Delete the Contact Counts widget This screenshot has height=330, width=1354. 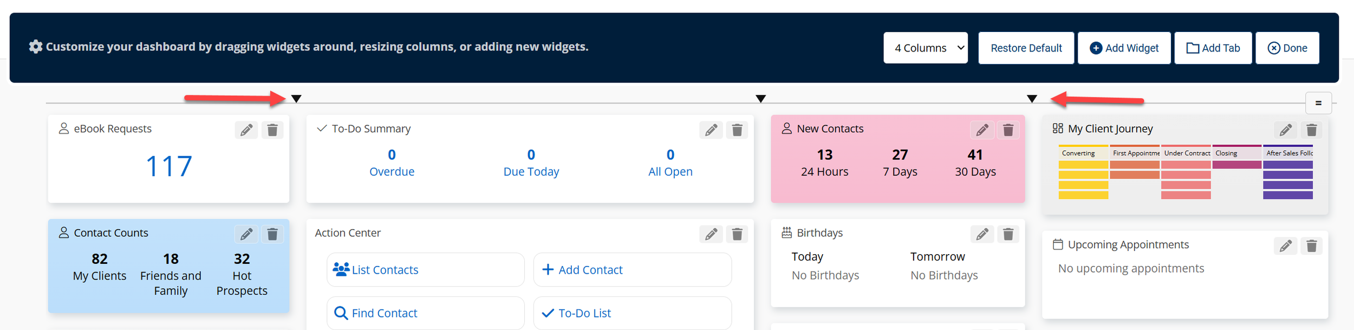tap(272, 234)
